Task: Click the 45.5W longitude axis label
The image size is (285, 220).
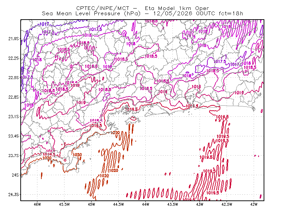Action: coord(64,204)
